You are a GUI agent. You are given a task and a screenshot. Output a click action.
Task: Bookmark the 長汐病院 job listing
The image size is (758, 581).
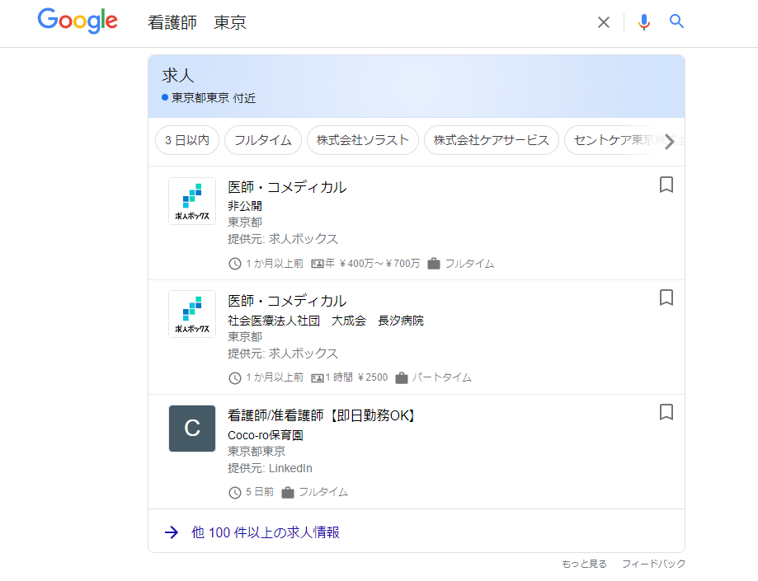(x=666, y=298)
